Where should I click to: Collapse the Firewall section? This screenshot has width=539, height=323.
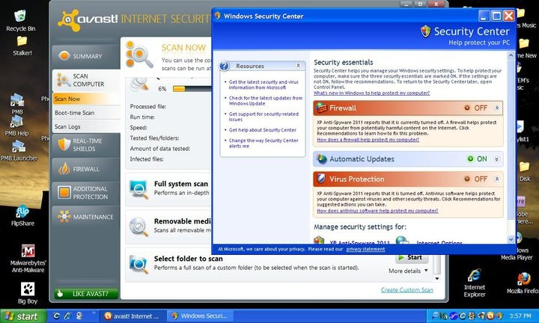pyautogui.click(x=497, y=108)
